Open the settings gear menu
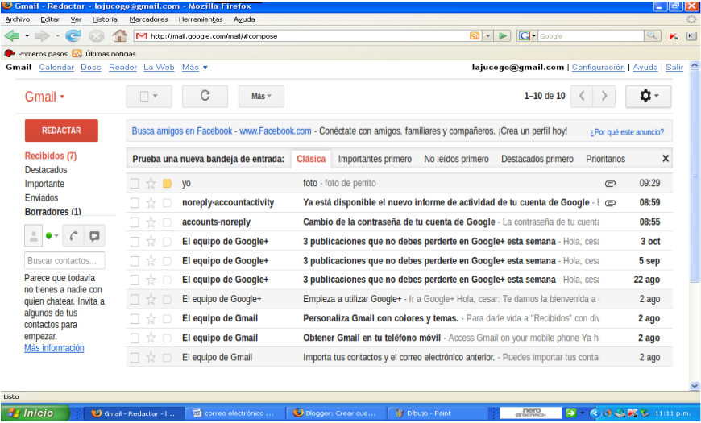This screenshot has height=423, width=701. 648,96
